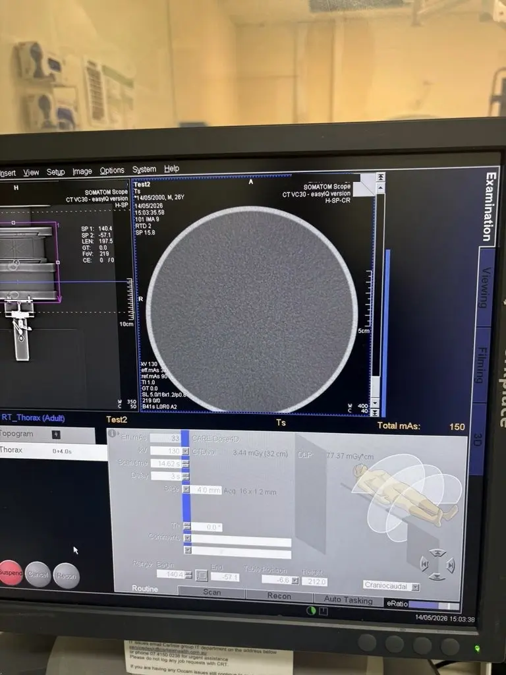Adjust the Scan time stepper
The width and height of the screenshot is (506, 675).
pos(185,463)
